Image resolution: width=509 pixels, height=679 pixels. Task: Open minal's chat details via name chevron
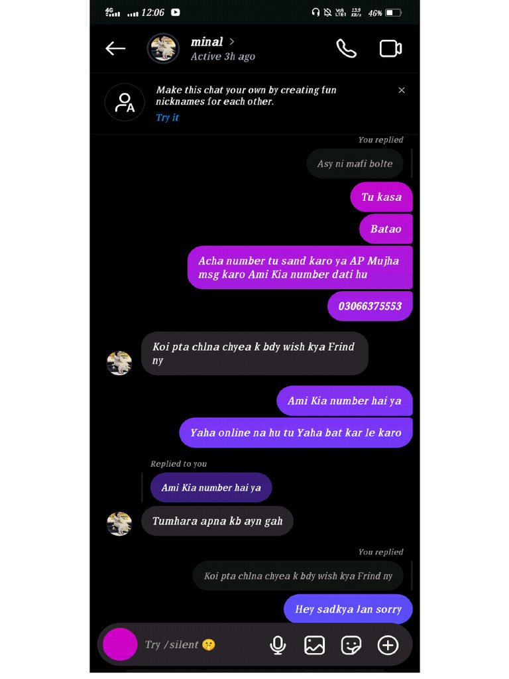231,42
